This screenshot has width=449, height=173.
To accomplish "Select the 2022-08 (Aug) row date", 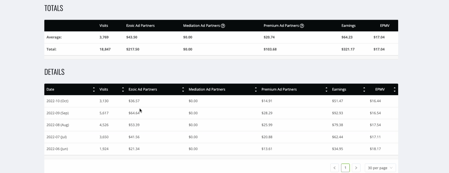I will 58,125.
